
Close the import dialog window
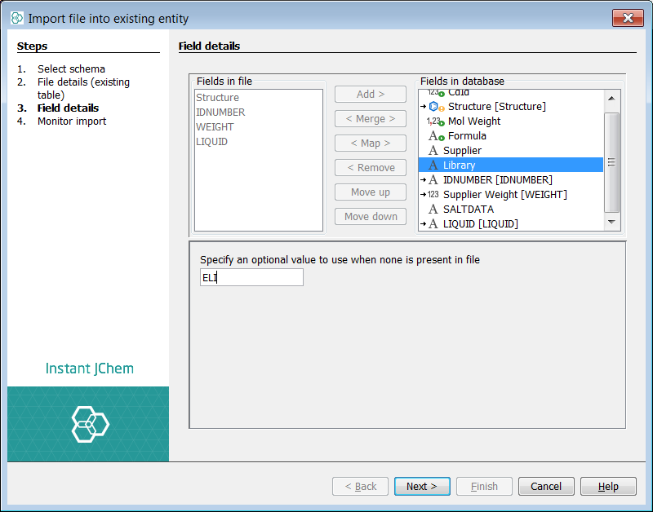coord(627,18)
